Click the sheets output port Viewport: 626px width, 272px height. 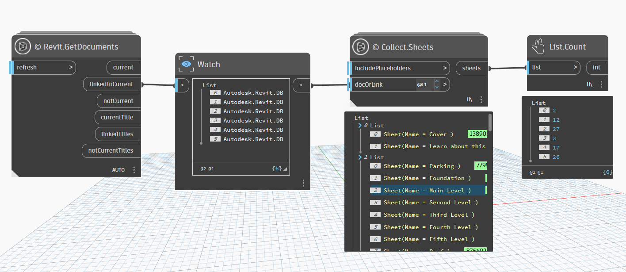(x=472, y=68)
